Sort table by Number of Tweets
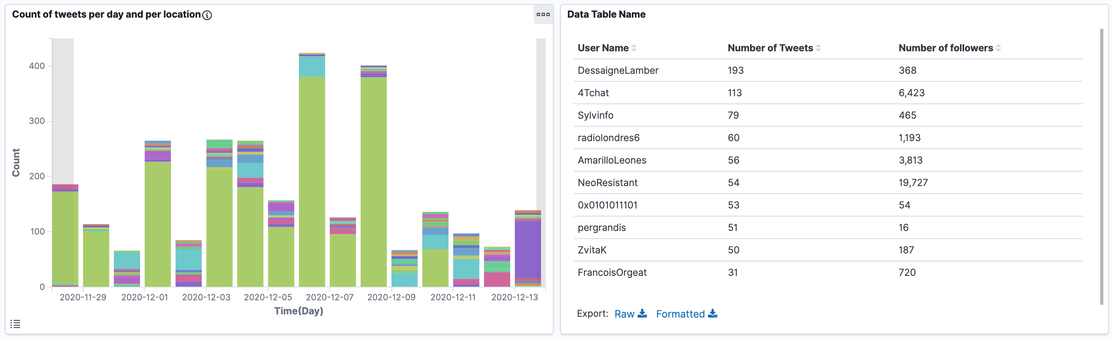The width and height of the screenshot is (1113, 340). click(x=818, y=48)
